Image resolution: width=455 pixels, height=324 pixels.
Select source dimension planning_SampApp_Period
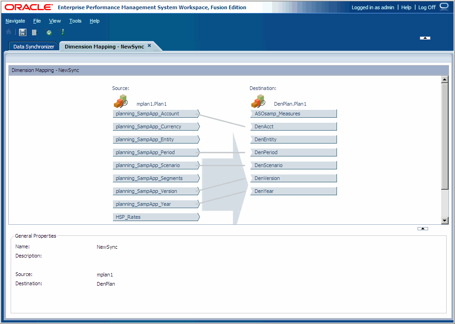click(156, 152)
